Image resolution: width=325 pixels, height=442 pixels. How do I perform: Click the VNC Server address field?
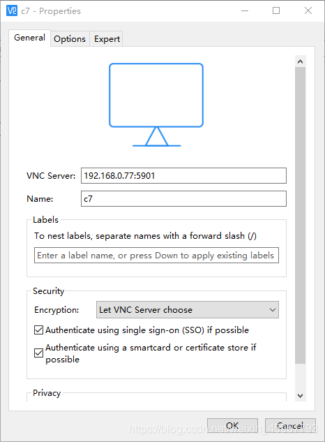183,176
